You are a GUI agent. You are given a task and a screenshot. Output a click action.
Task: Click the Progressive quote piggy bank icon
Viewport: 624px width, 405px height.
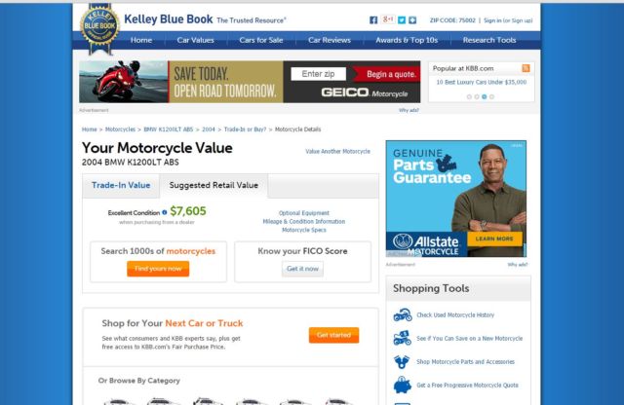[402, 385]
